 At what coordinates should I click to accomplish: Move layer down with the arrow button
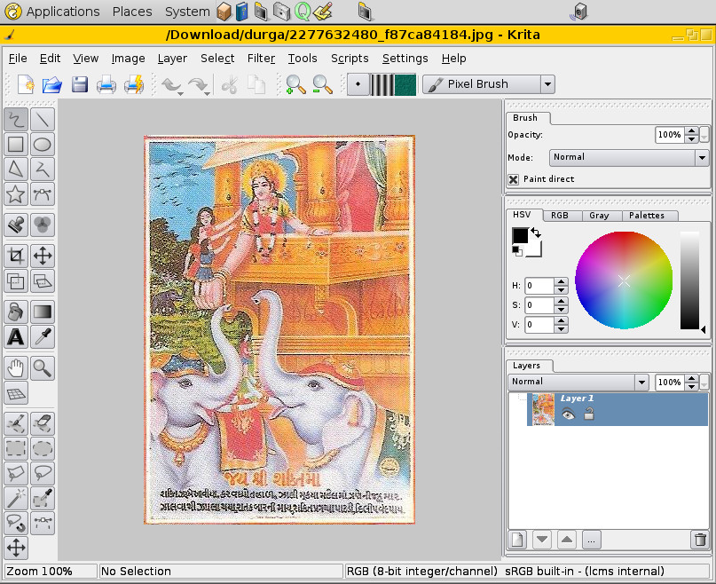click(x=542, y=541)
